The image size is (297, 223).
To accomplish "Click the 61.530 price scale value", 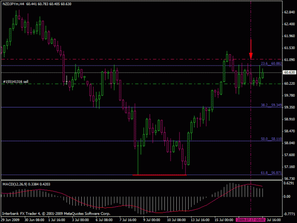I will (x=289, y=48).
